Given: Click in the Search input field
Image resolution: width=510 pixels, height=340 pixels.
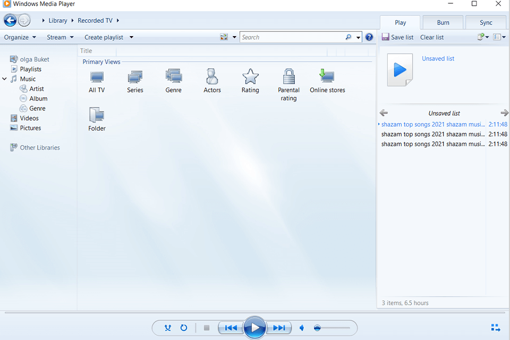Looking at the screenshot, I should tap(292, 37).
